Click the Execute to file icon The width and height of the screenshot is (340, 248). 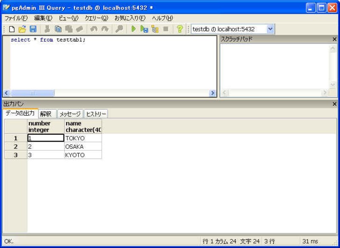[x=144, y=29]
